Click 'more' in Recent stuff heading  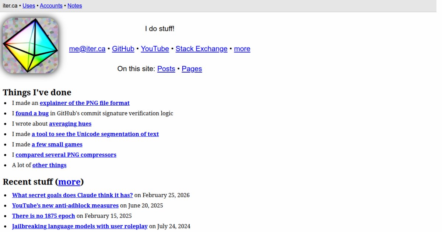[x=69, y=182]
